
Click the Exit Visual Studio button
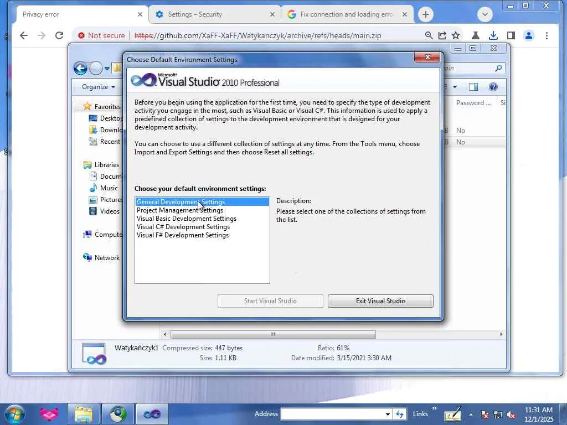(380, 301)
